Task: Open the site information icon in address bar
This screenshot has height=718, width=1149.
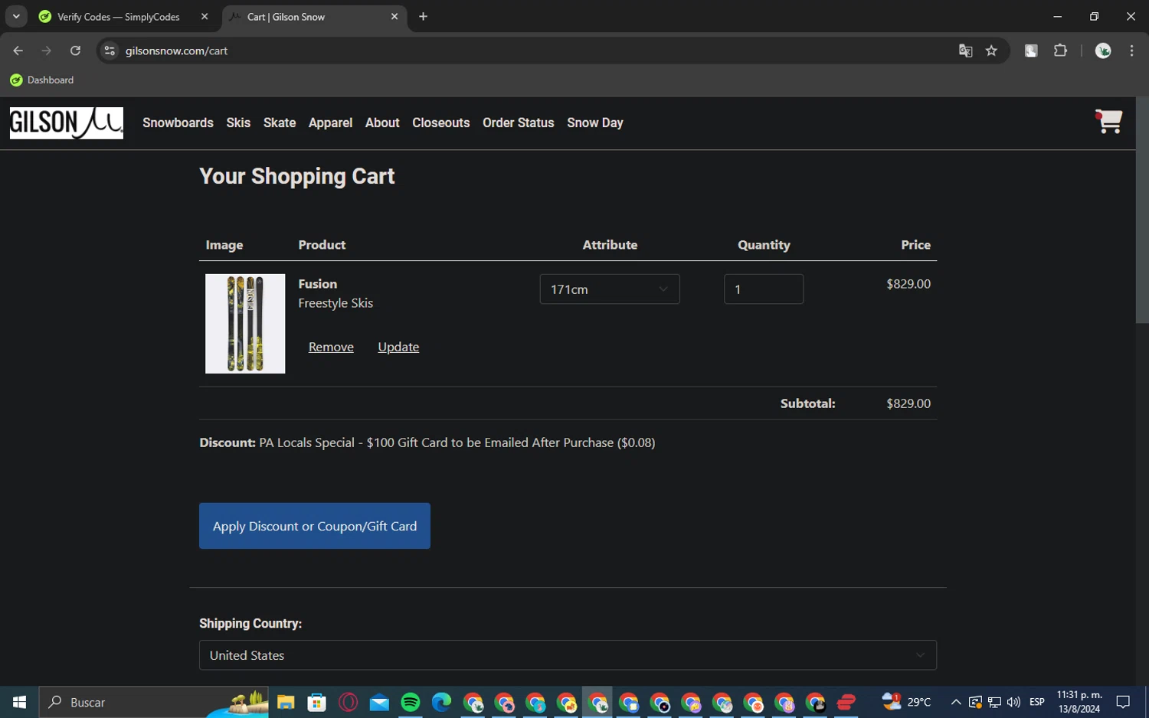Action: point(110,51)
